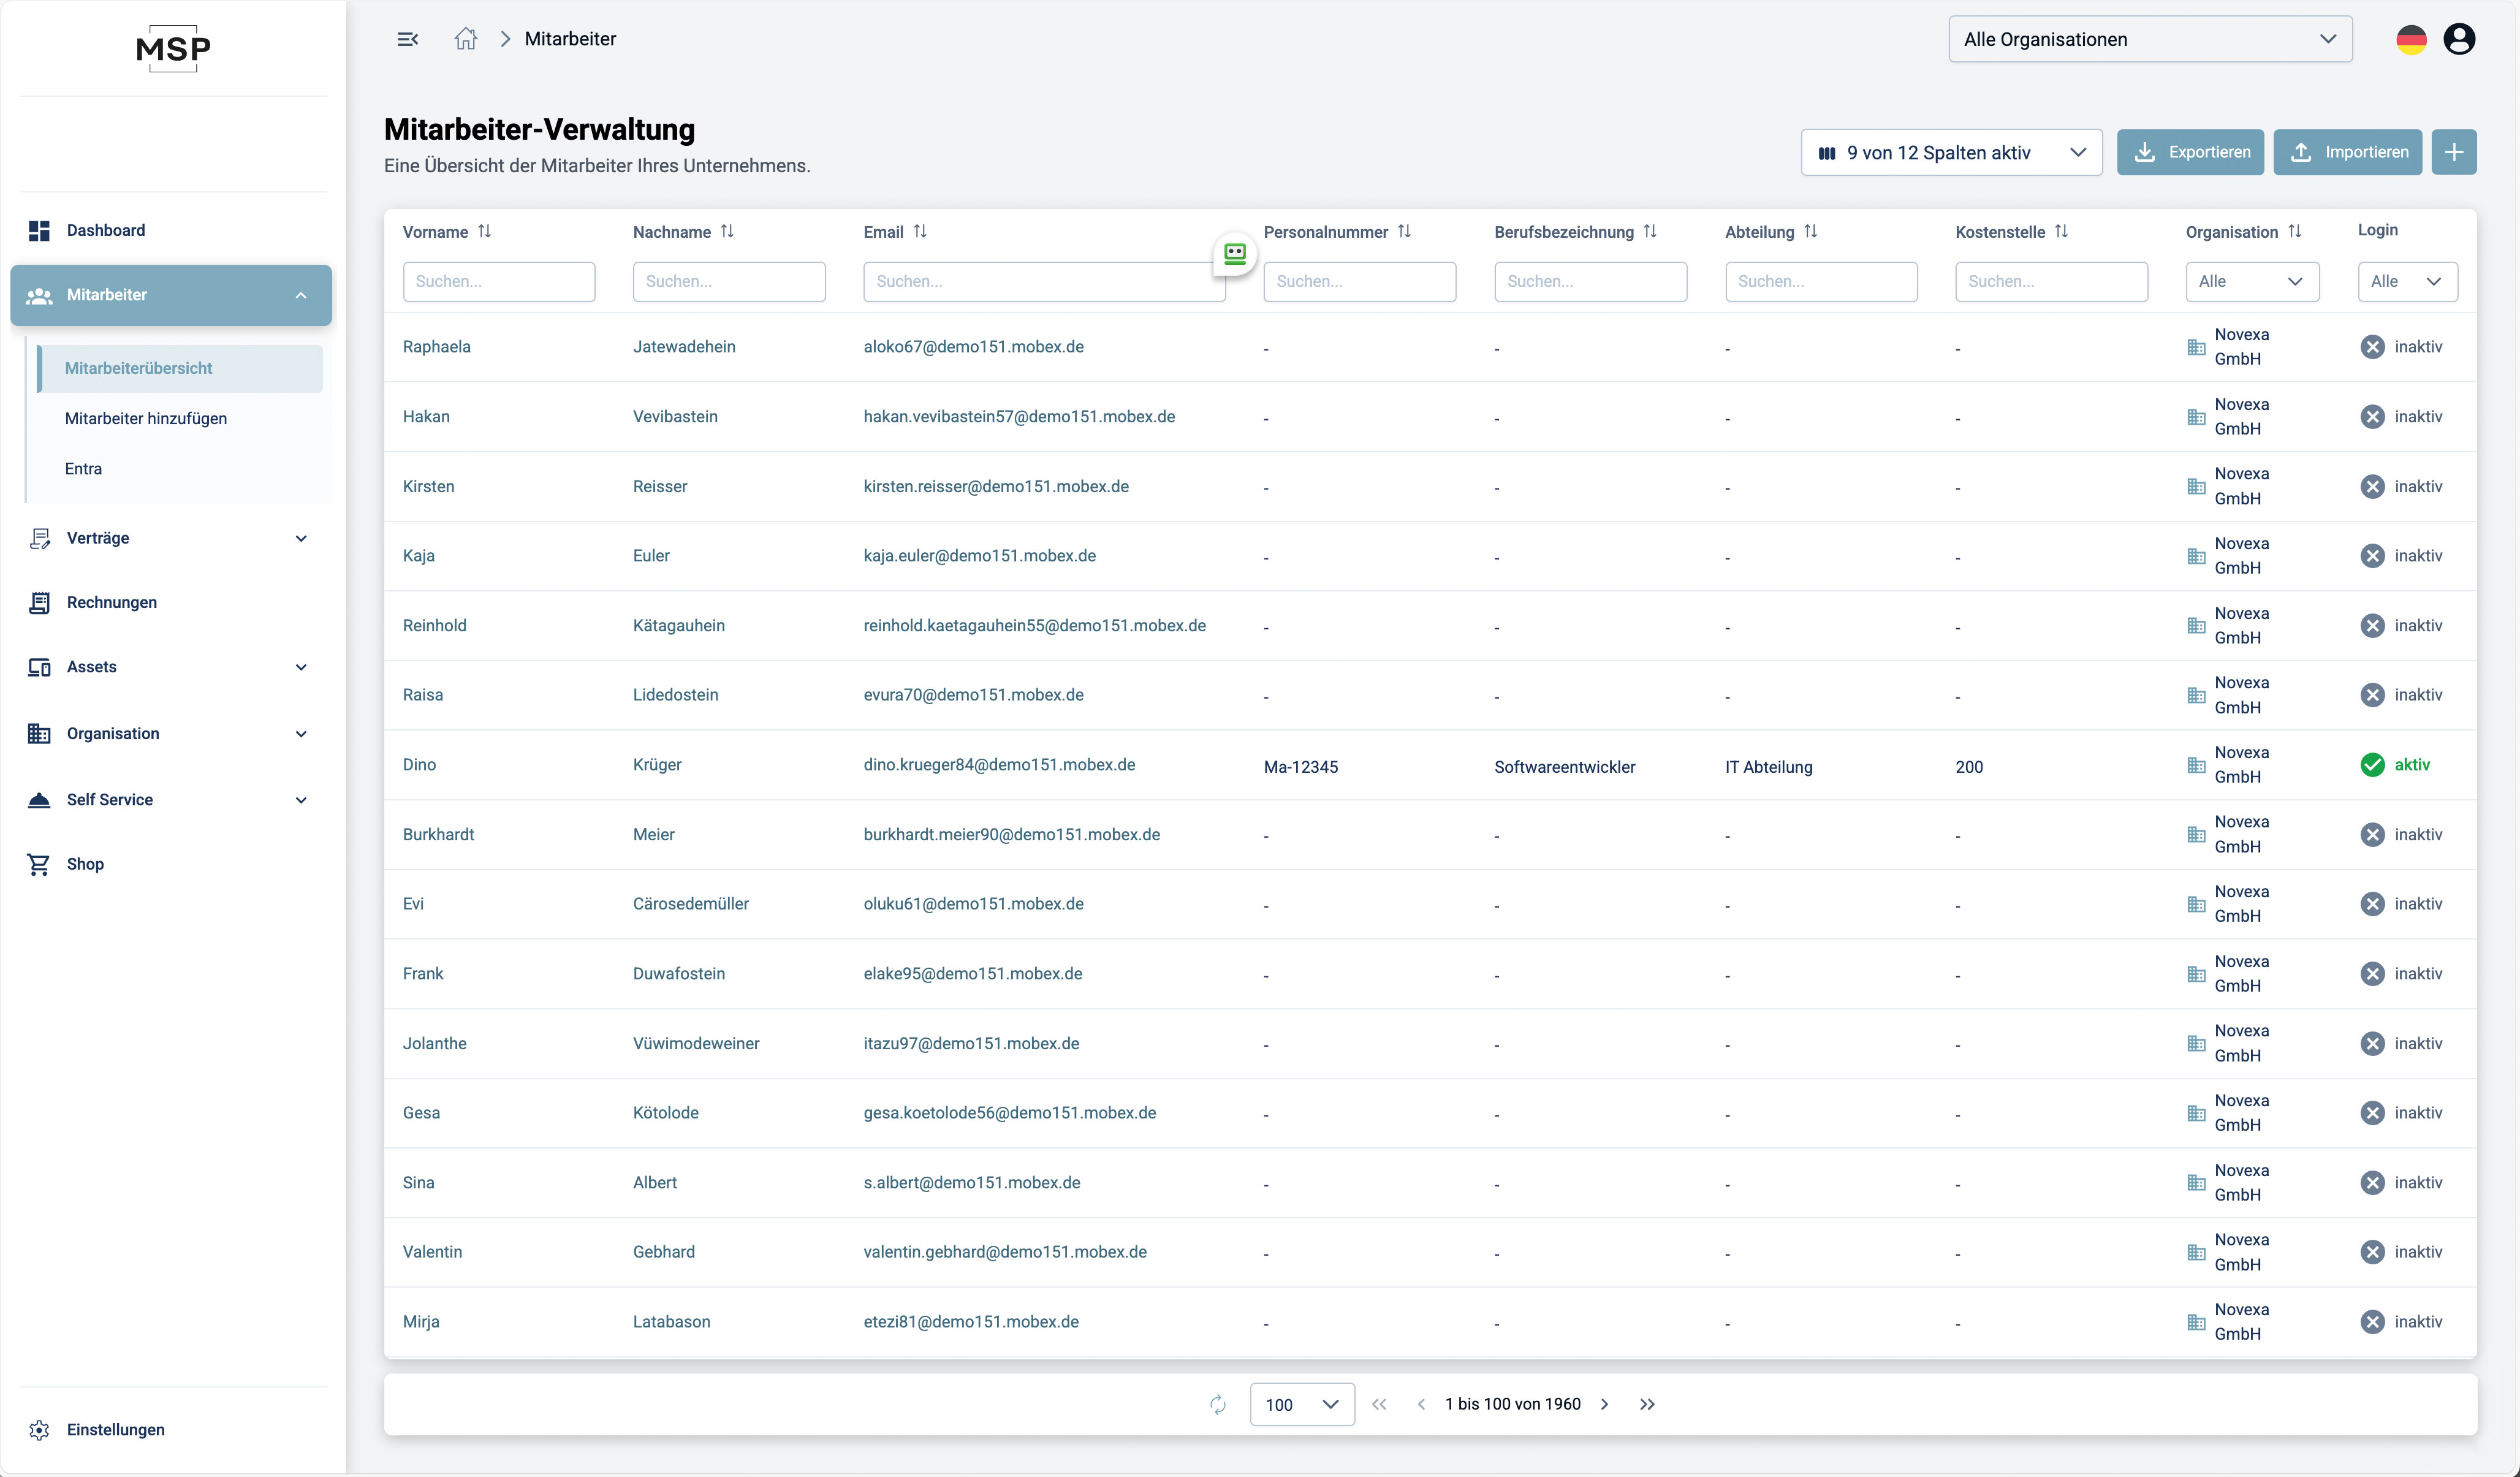The width and height of the screenshot is (2520, 1477).
Task: Click the Exportieren button
Action: (x=2190, y=152)
